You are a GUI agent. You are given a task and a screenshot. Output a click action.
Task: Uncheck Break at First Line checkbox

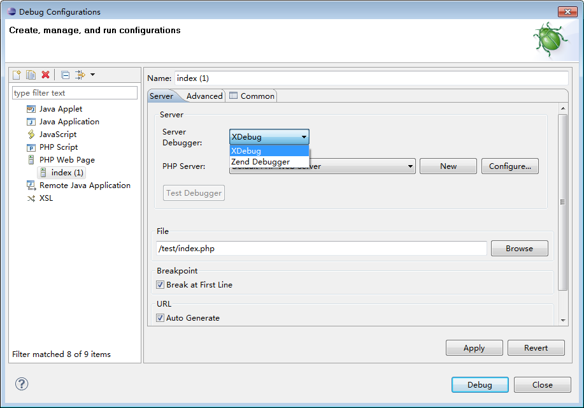[160, 285]
